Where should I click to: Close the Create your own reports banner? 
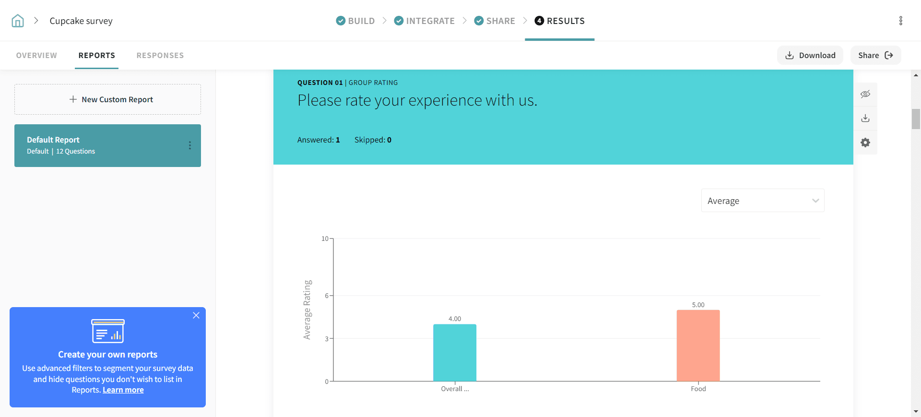[x=196, y=315]
